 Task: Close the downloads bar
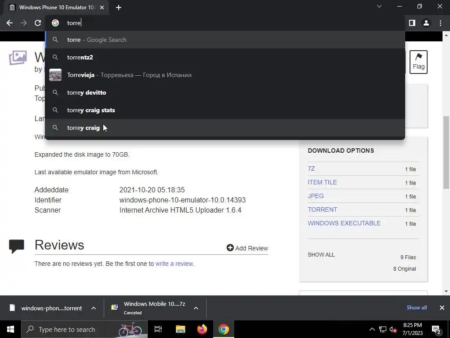coord(442,308)
